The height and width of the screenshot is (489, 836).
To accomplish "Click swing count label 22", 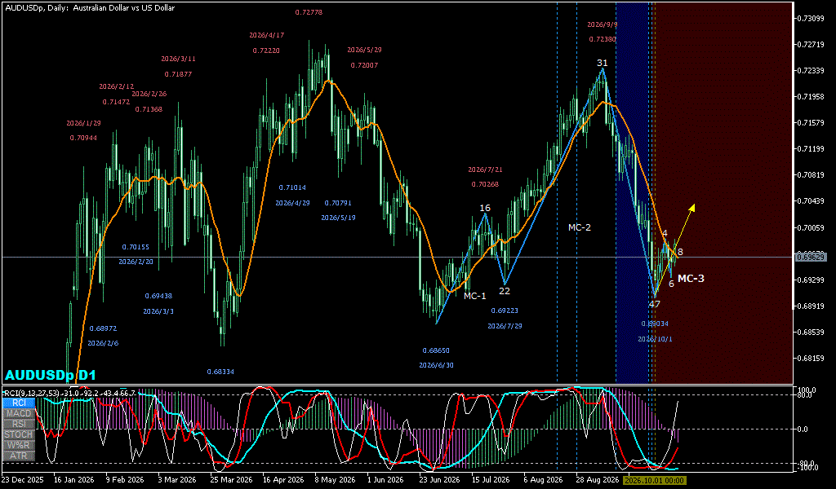I will pyautogui.click(x=505, y=291).
